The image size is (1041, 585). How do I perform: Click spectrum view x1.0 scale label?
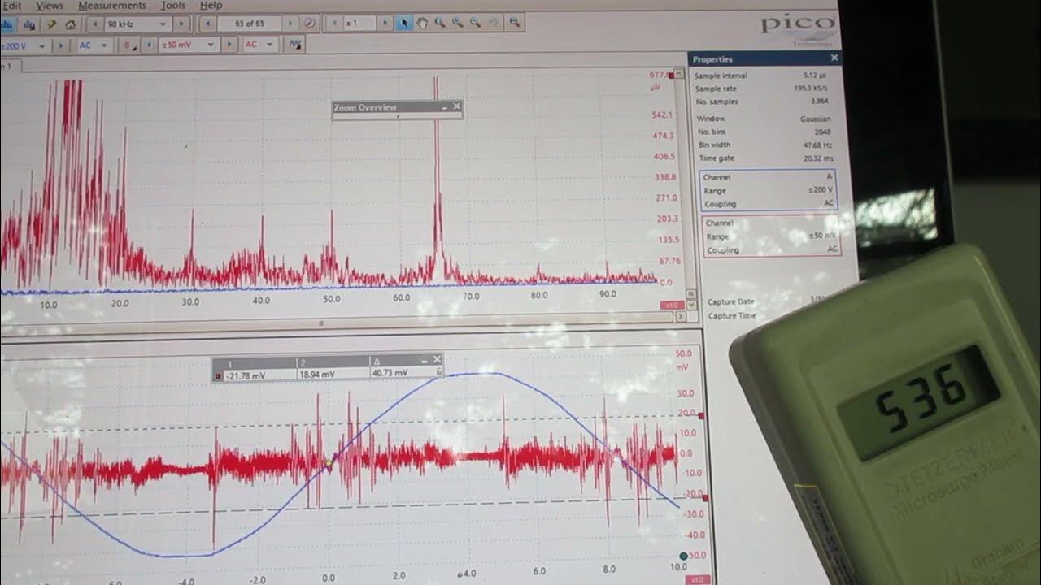tap(673, 305)
